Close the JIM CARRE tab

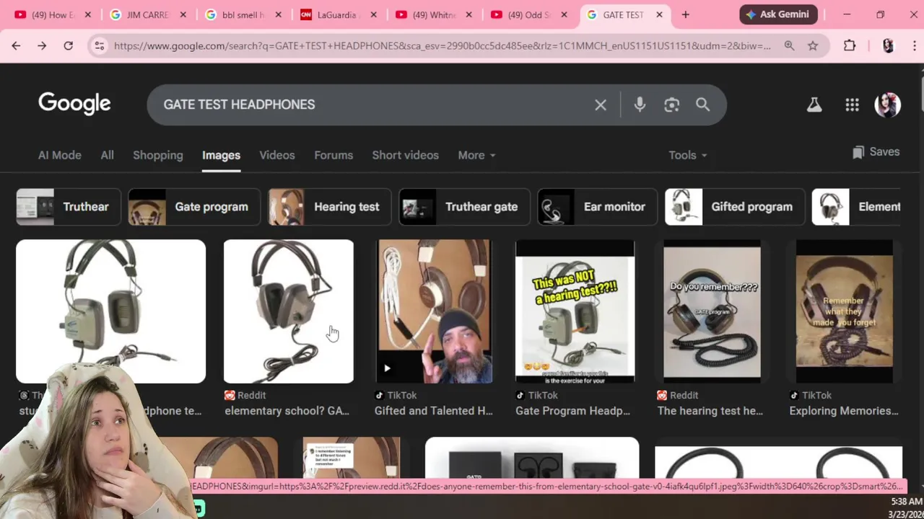click(x=183, y=14)
